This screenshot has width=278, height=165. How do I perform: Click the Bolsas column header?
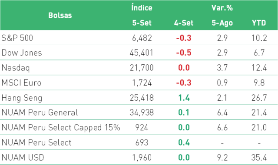[x=60, y=15]
